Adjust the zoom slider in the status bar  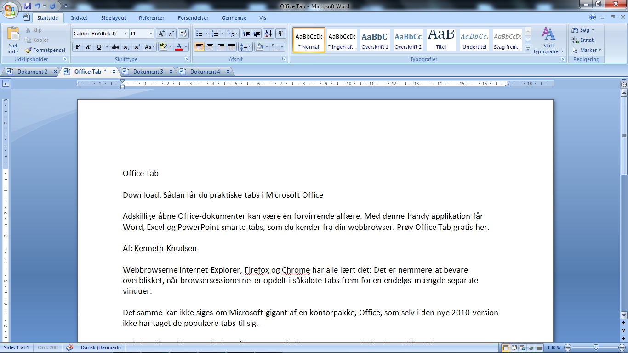click(595, 348)
